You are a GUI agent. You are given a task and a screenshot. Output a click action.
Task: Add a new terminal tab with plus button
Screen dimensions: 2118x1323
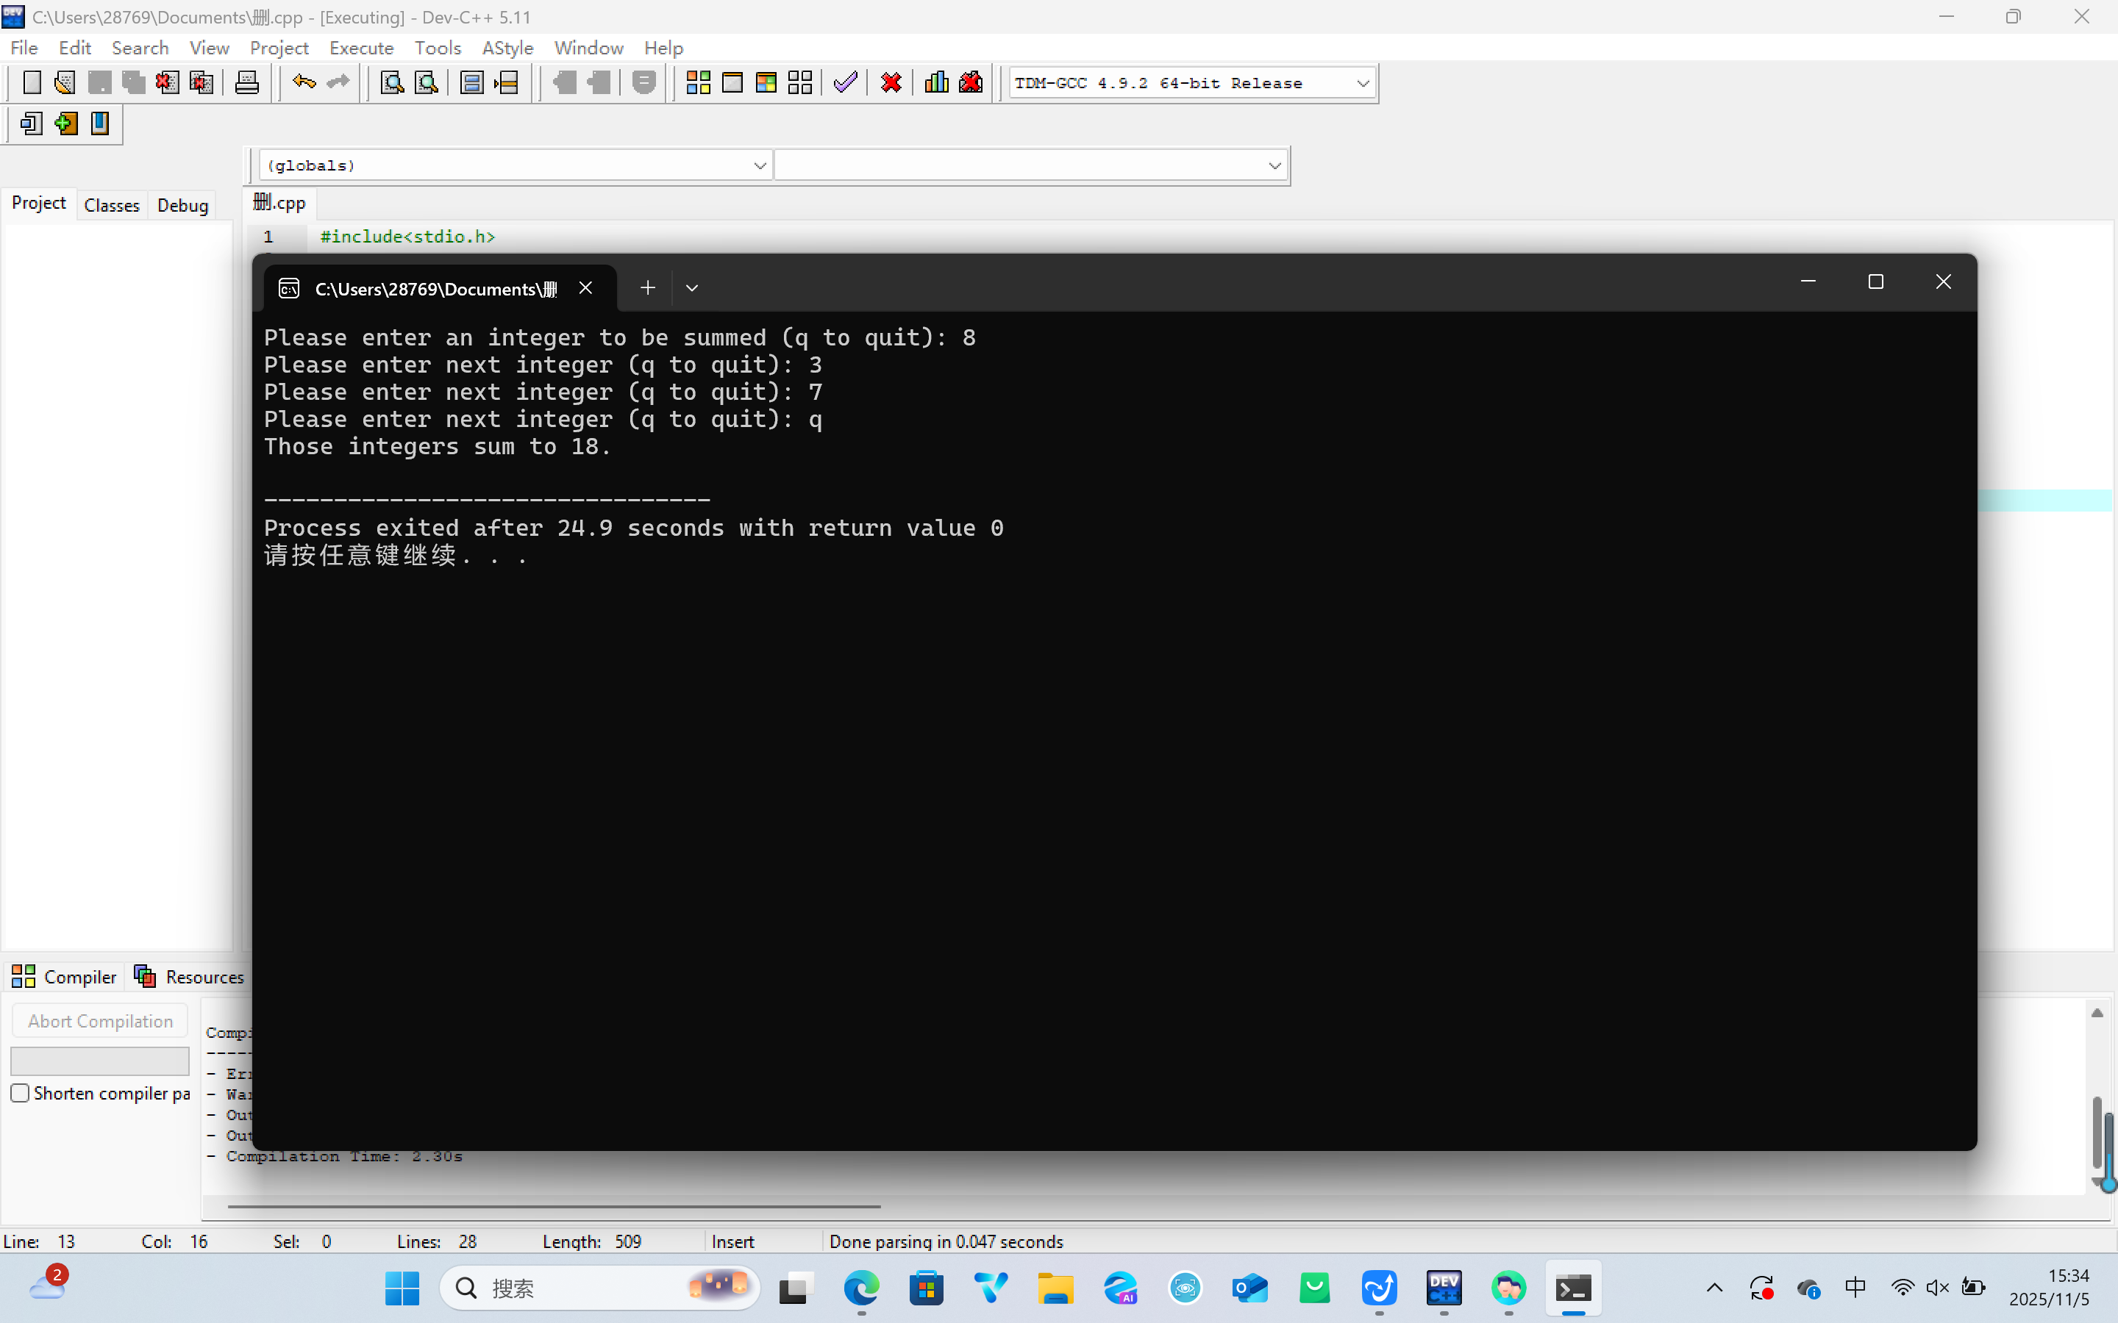click(646, 288)
